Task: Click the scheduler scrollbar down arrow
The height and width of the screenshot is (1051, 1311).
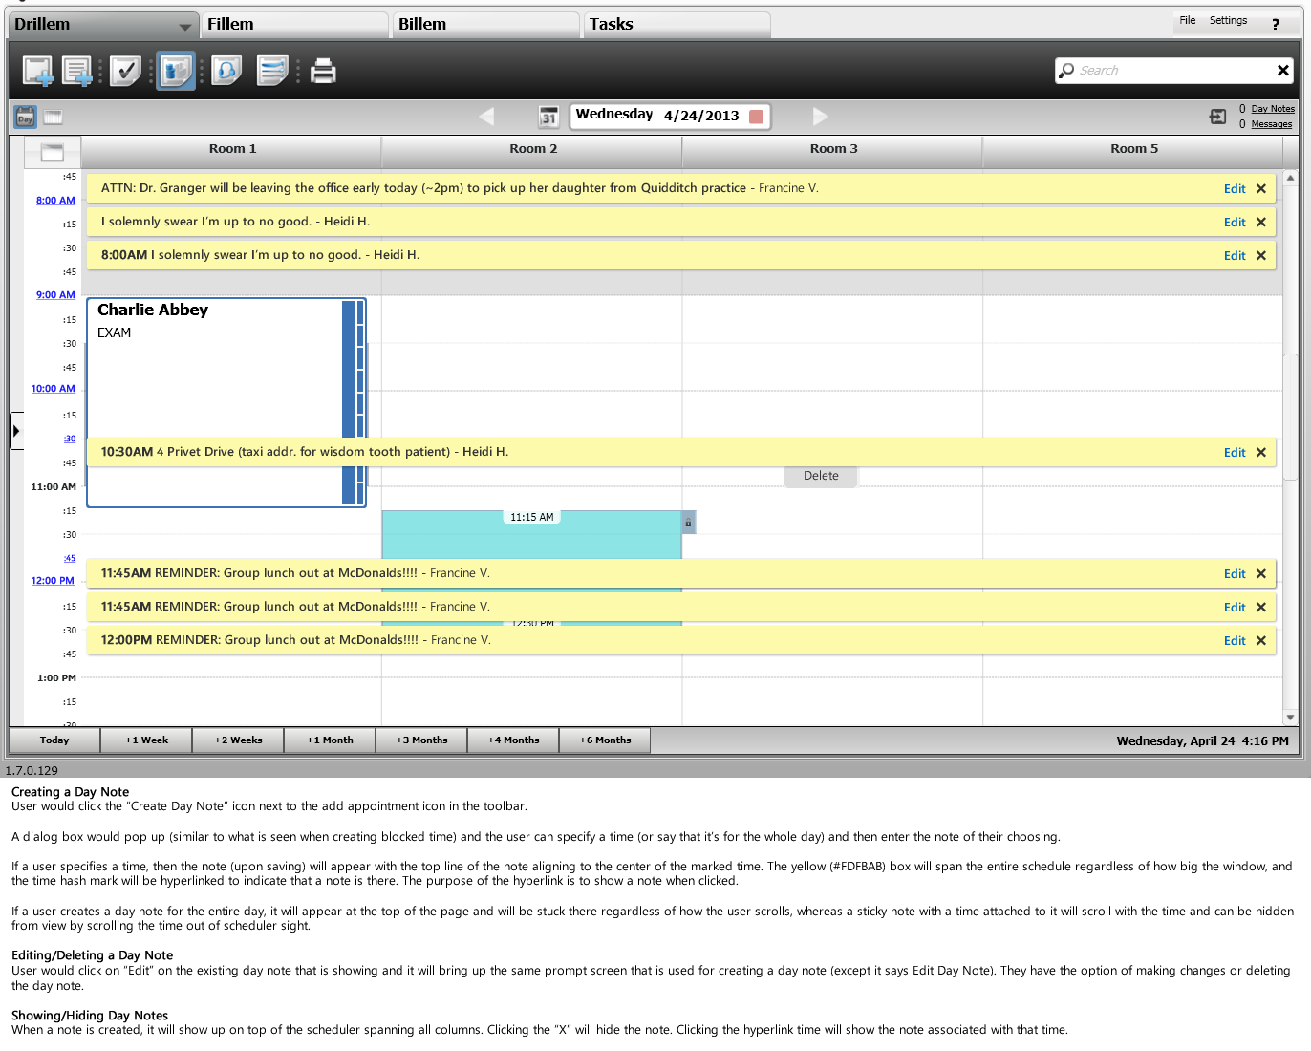Action: pos(1290,718)
